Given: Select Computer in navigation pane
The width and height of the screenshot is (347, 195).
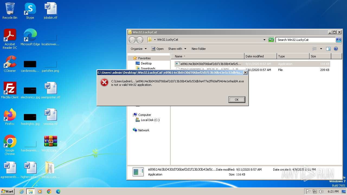Looking at the screenshot, I should pos(144,115).
